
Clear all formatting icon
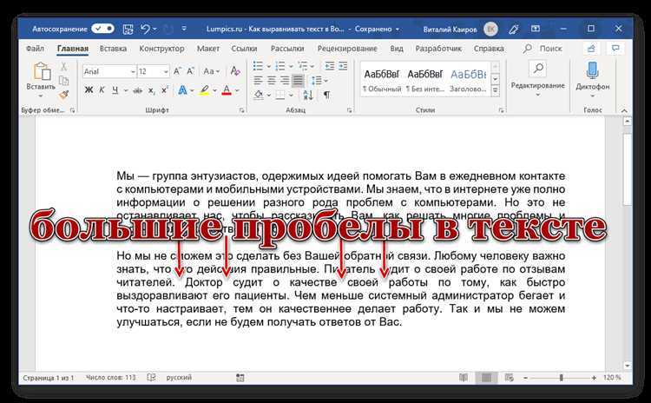235,71
